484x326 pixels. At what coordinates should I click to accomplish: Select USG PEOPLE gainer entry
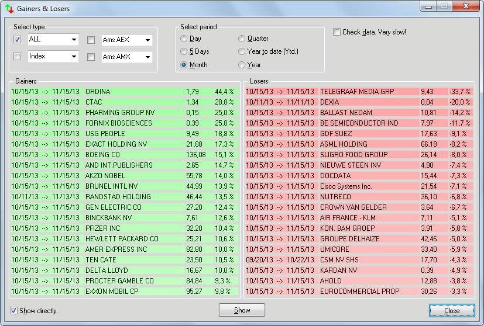click(x=125, y=133)
